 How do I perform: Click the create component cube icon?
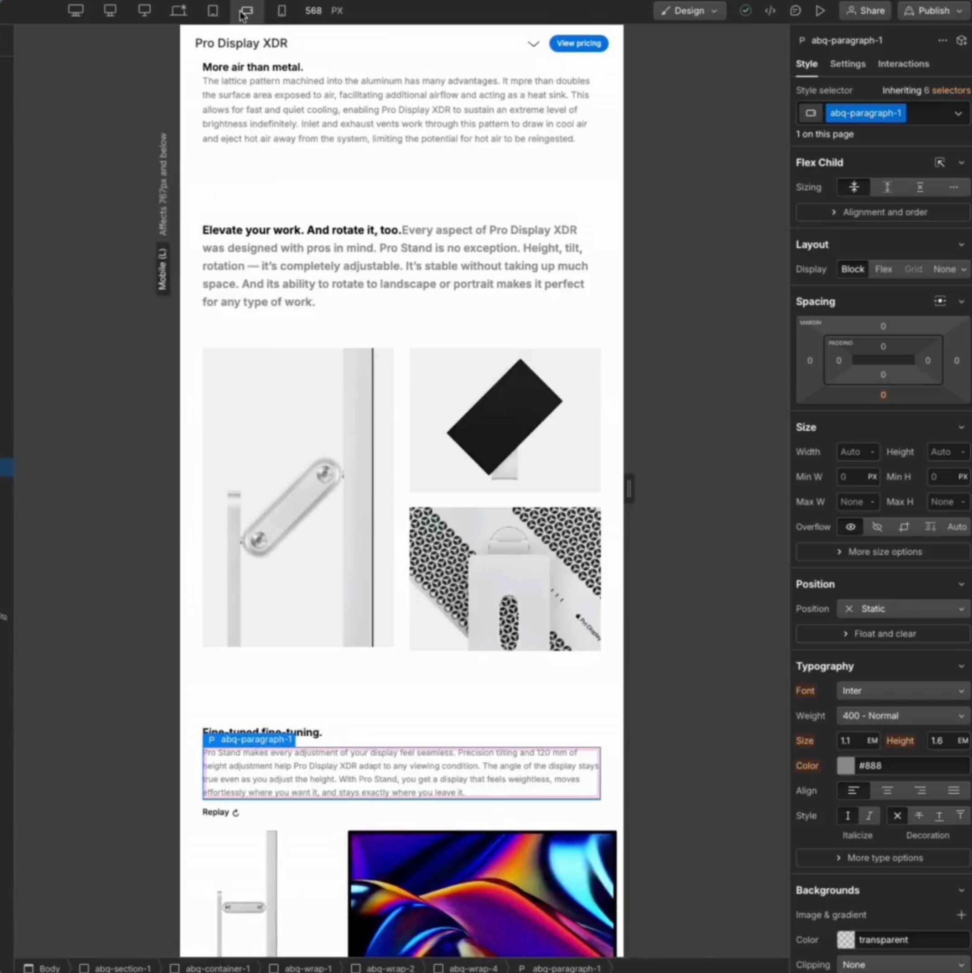click(x=962, y=40)
